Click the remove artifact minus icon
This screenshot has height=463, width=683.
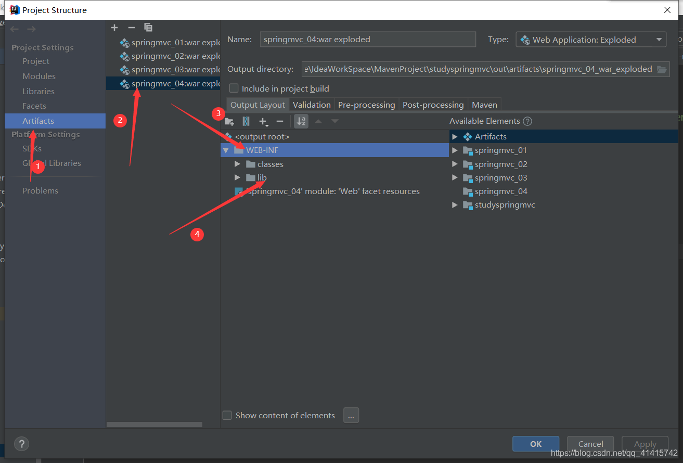coord(132,28)
